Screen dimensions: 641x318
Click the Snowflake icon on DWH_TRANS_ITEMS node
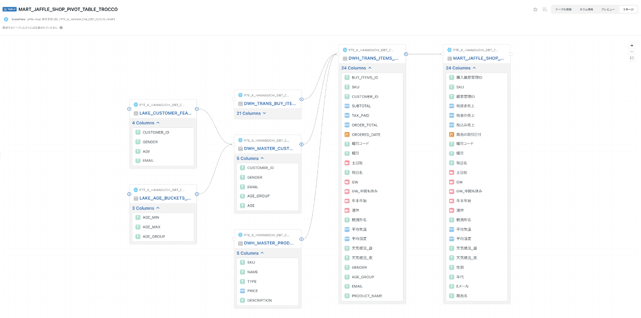tap(345, 50)
